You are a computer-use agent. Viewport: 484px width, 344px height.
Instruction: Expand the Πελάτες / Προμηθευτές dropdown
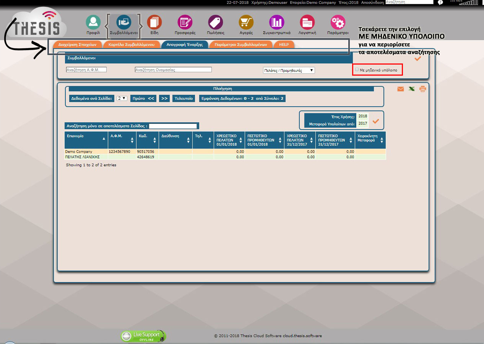coord(289,70)
